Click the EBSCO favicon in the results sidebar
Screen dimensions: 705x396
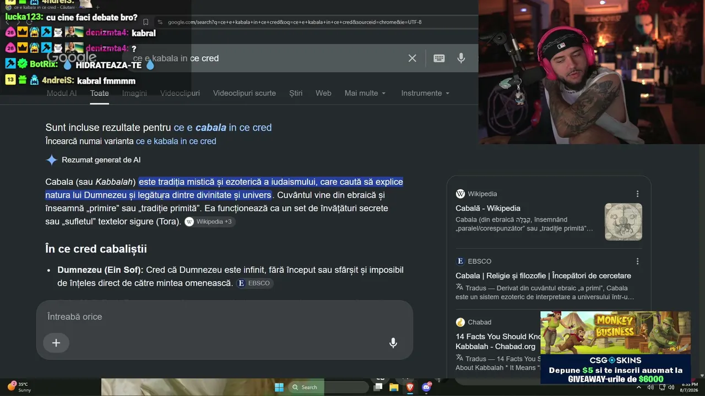click(460, 261)
